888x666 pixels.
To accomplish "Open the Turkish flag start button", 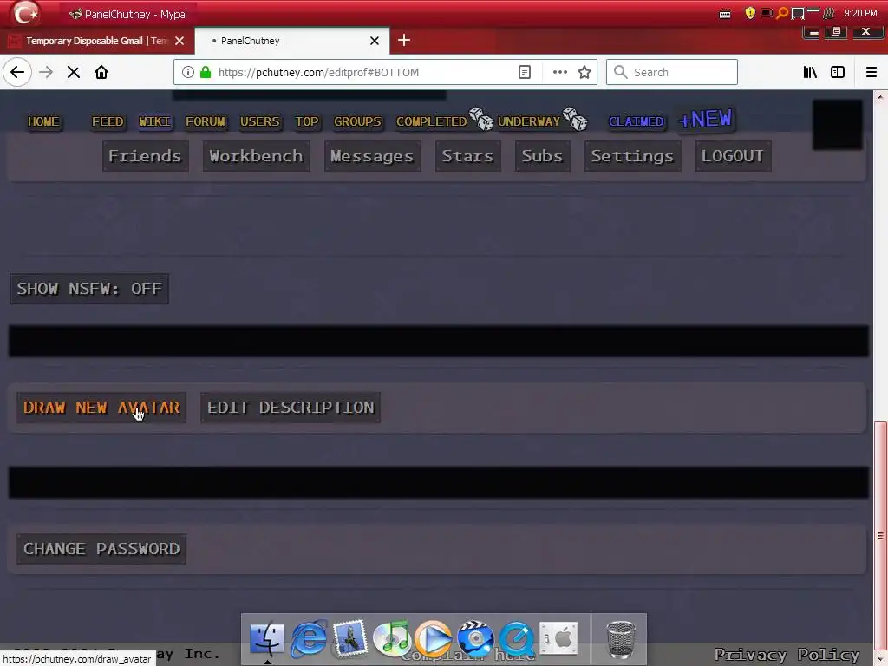I will pyautogui.click(x=25, y=13).
